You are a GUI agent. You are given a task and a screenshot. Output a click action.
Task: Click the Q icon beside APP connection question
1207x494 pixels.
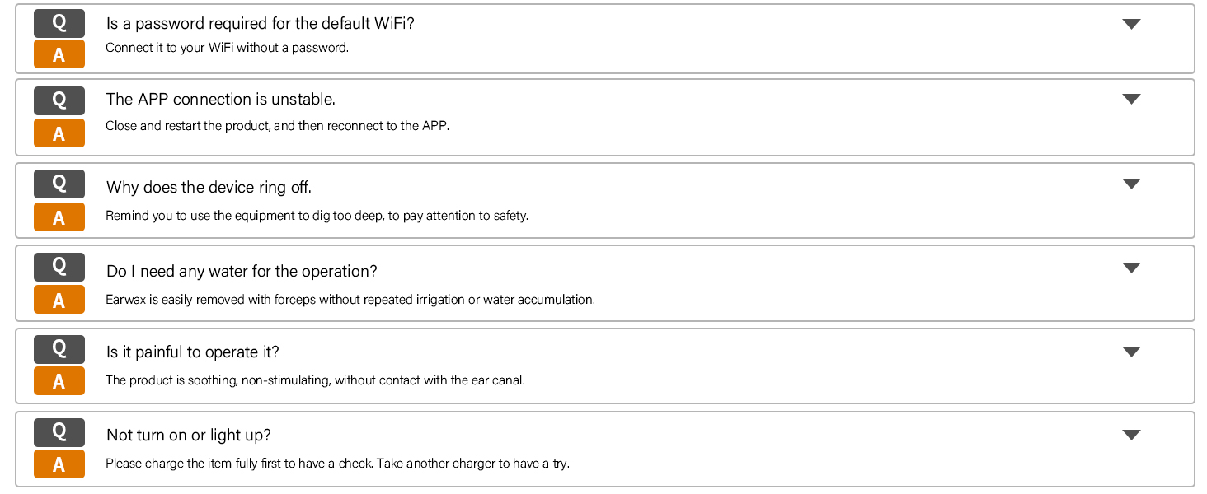coord(59,100)
